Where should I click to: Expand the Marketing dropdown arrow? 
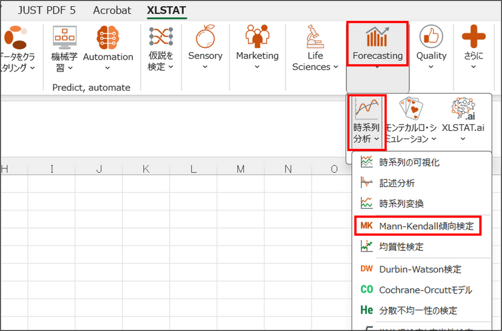pyautogui.click(x=257, y=67)
